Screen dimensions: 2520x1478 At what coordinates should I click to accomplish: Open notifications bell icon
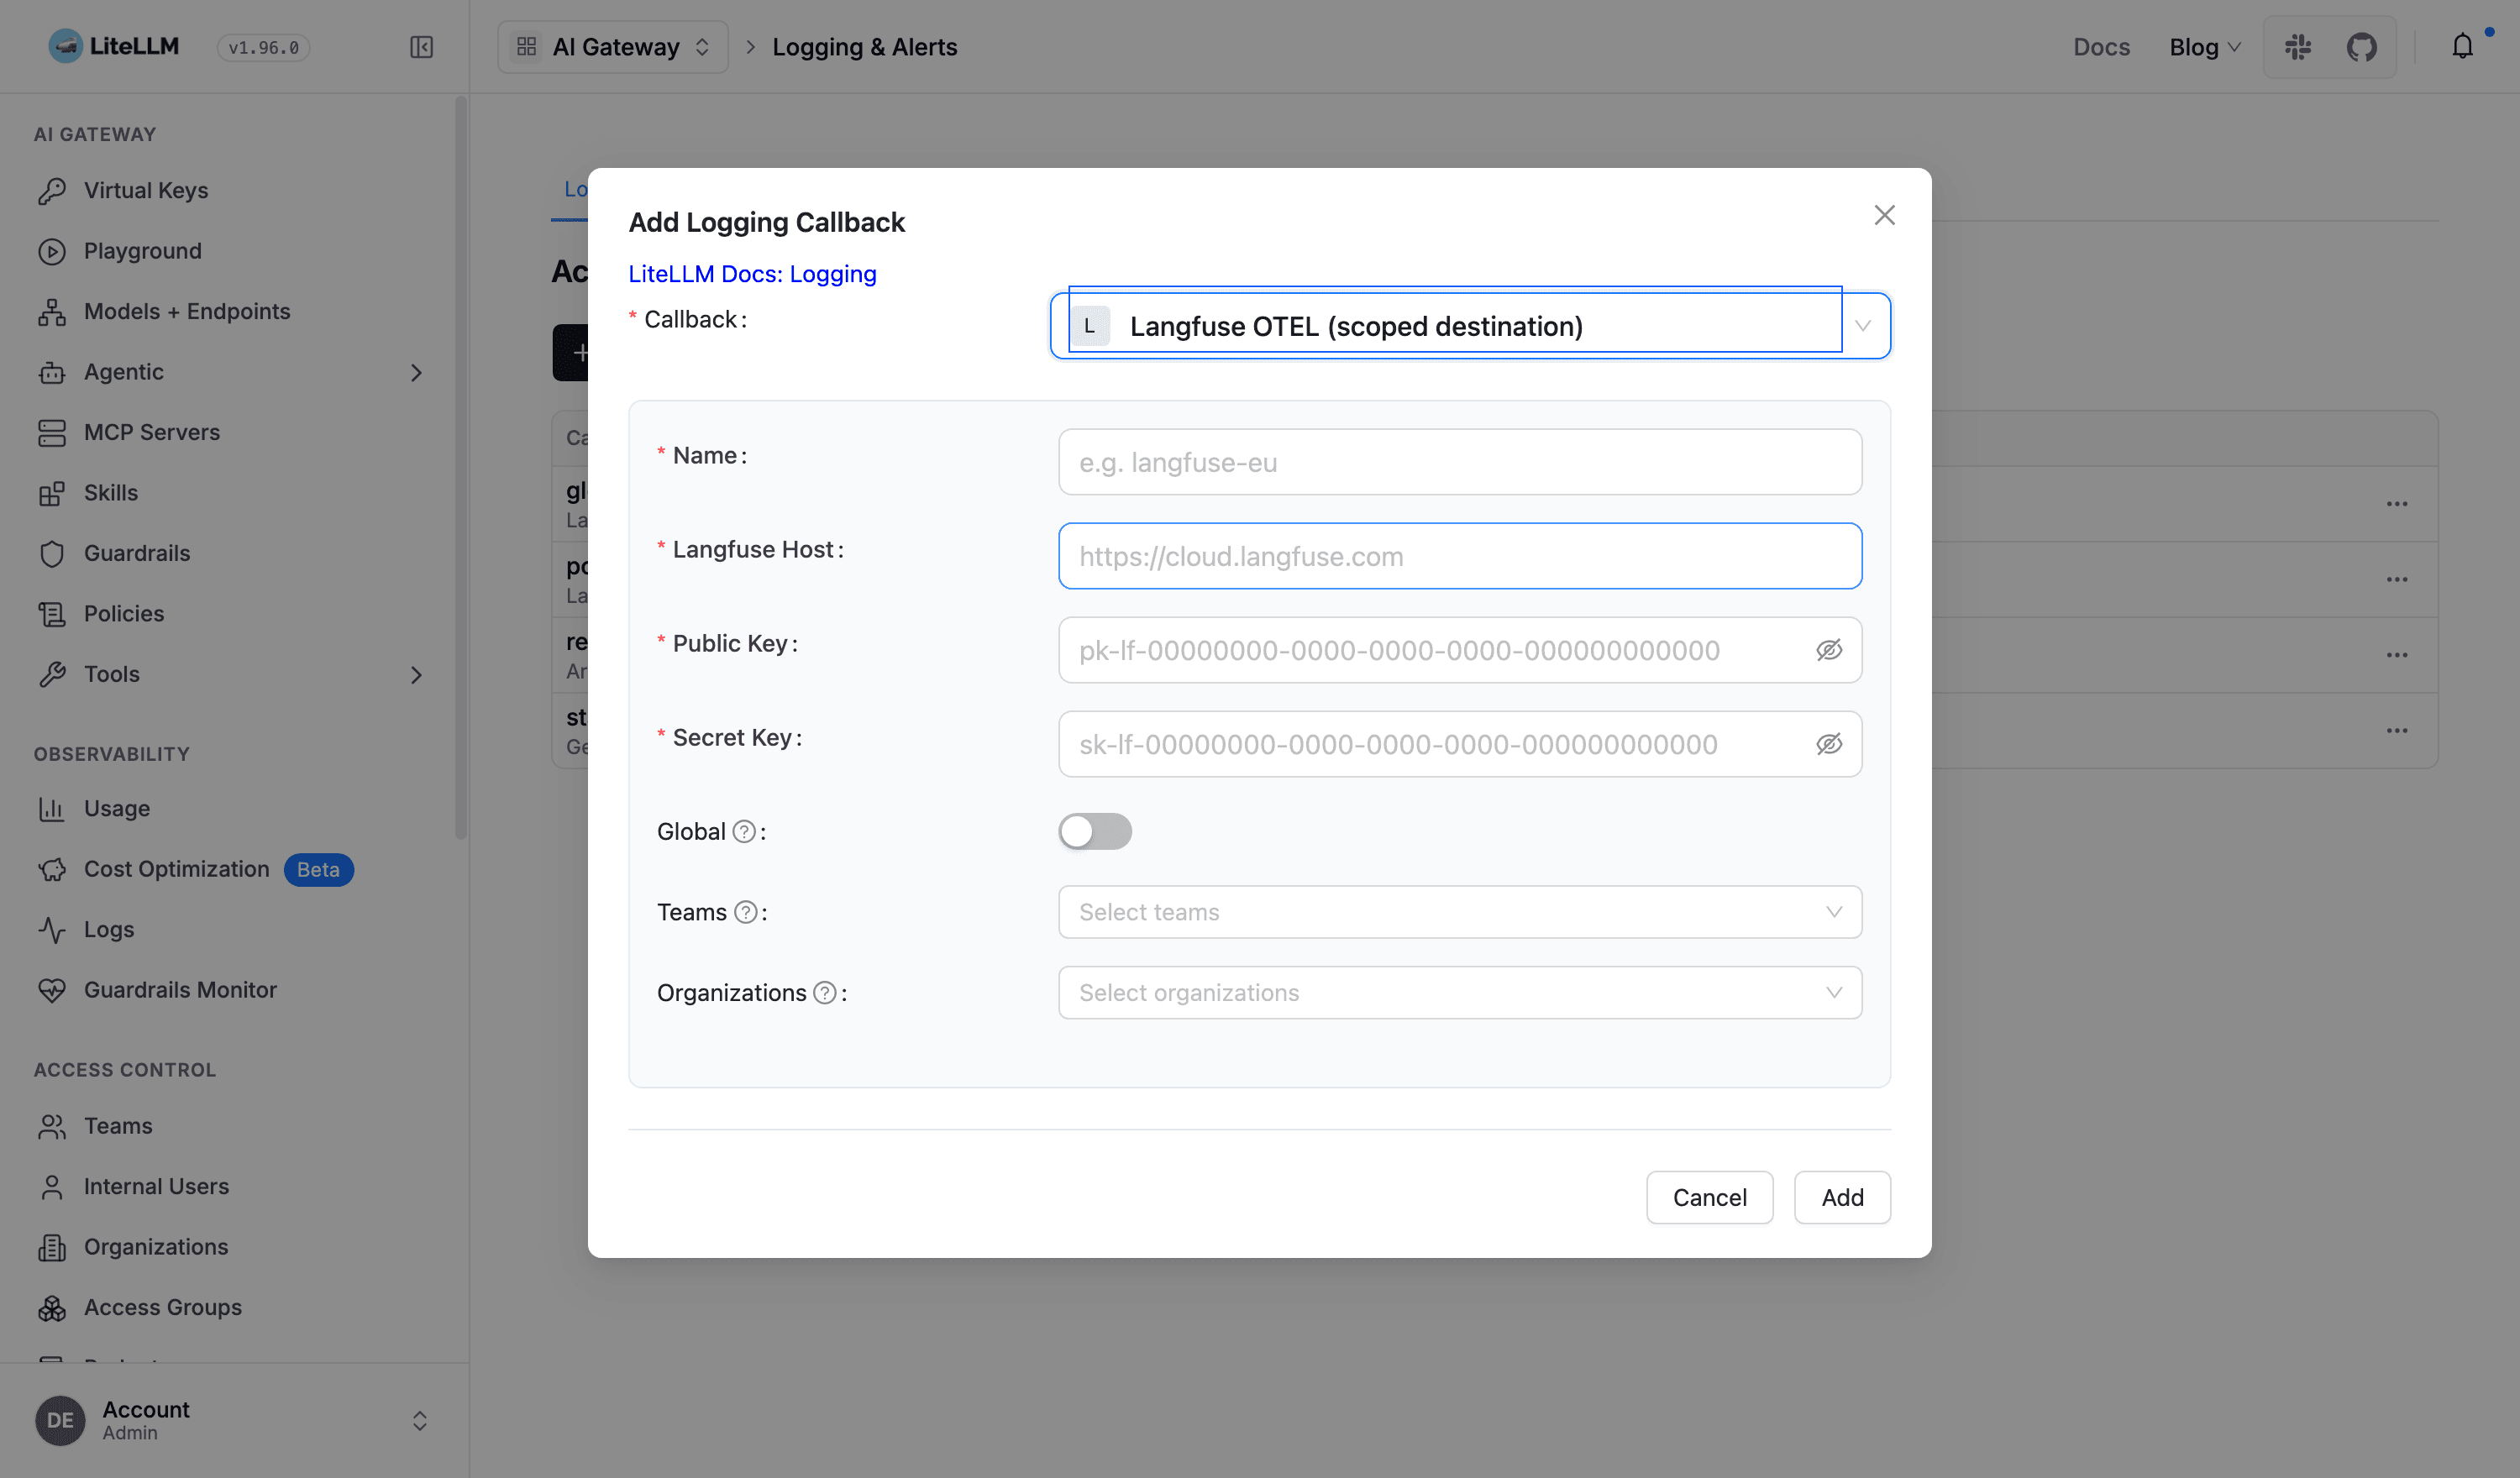tap(2462, 46)
